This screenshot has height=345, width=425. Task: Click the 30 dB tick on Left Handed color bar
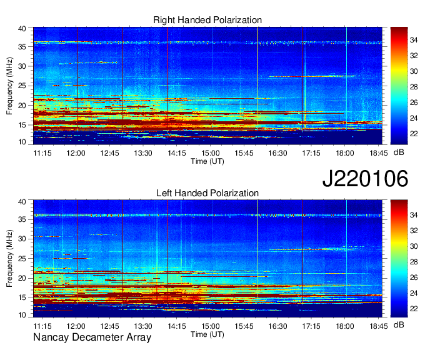tap(414, 246)
